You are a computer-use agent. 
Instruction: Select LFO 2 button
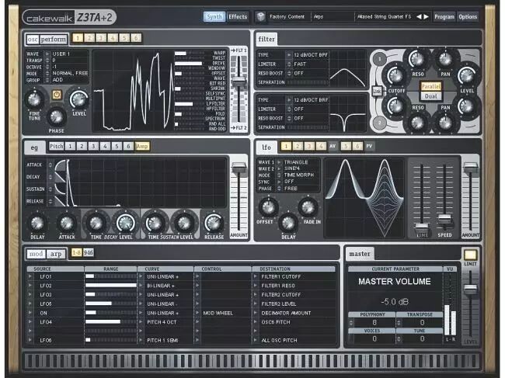[298, 147]
